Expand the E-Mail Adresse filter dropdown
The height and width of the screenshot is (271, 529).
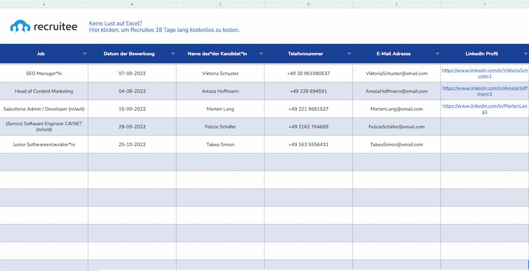[x=437, y=54]
